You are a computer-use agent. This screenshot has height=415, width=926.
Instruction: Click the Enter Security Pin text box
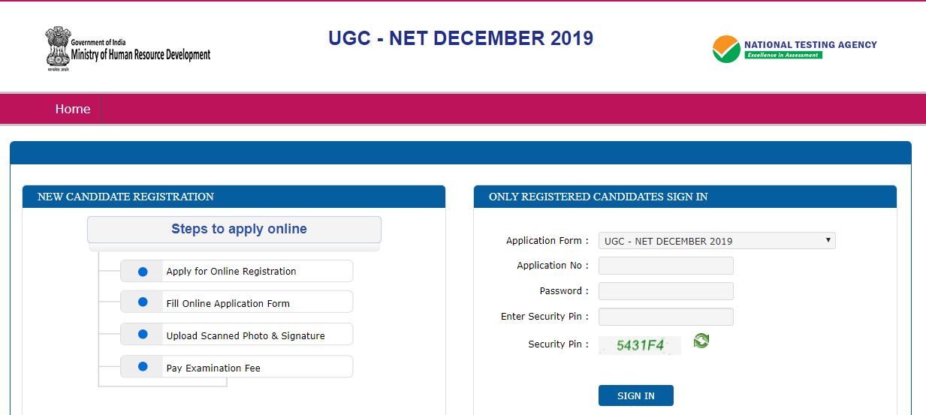[x=665, y=317]
